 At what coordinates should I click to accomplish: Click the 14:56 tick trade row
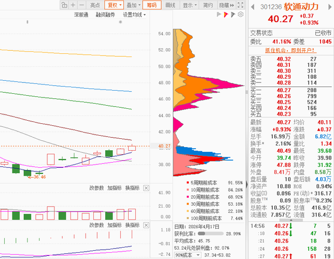coord(290,226)
